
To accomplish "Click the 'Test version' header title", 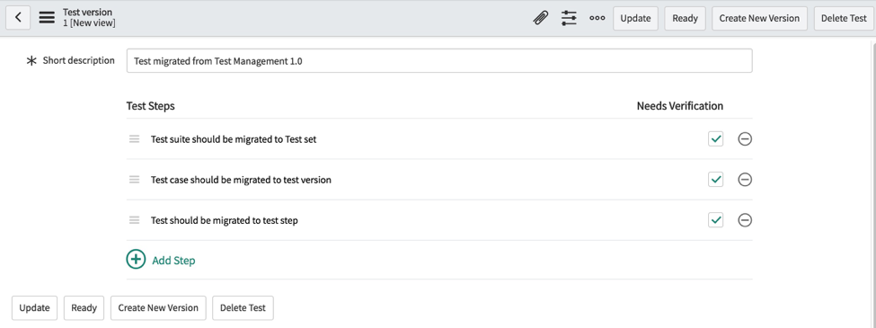I will click(87, 13).
